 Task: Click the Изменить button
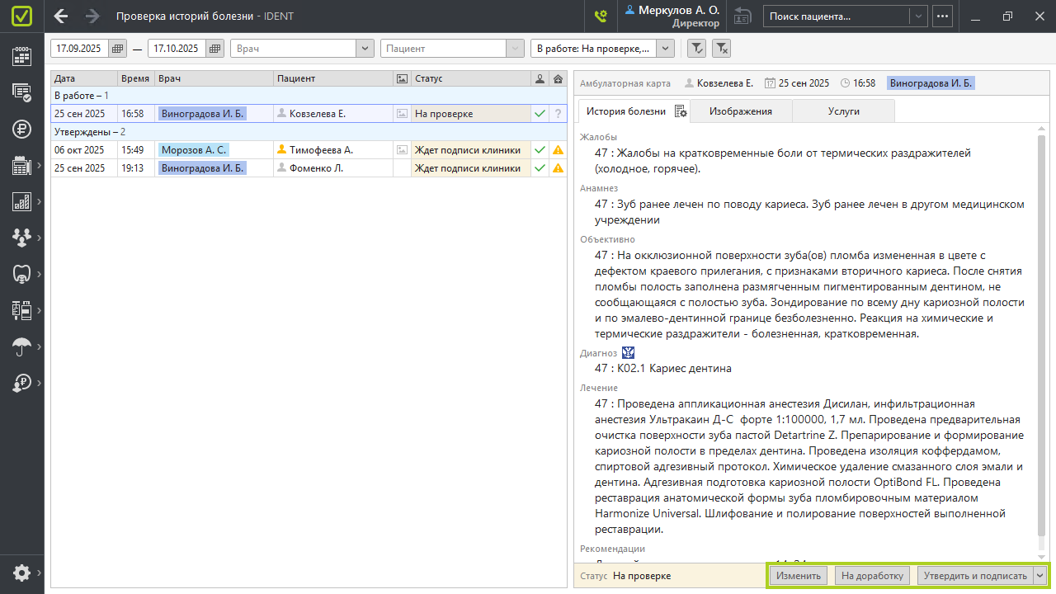(798, 576)
